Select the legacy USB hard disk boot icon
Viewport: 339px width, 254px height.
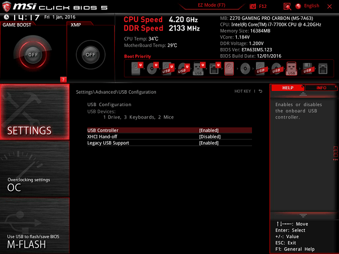260,68
